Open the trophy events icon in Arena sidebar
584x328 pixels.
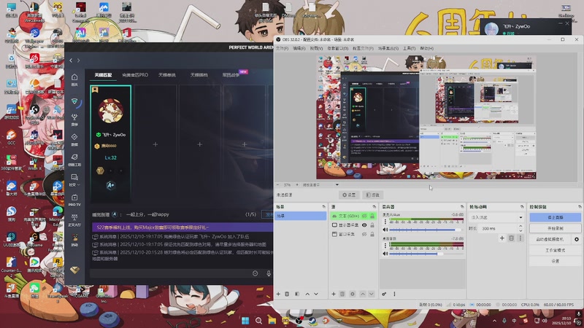click(74, 117)
